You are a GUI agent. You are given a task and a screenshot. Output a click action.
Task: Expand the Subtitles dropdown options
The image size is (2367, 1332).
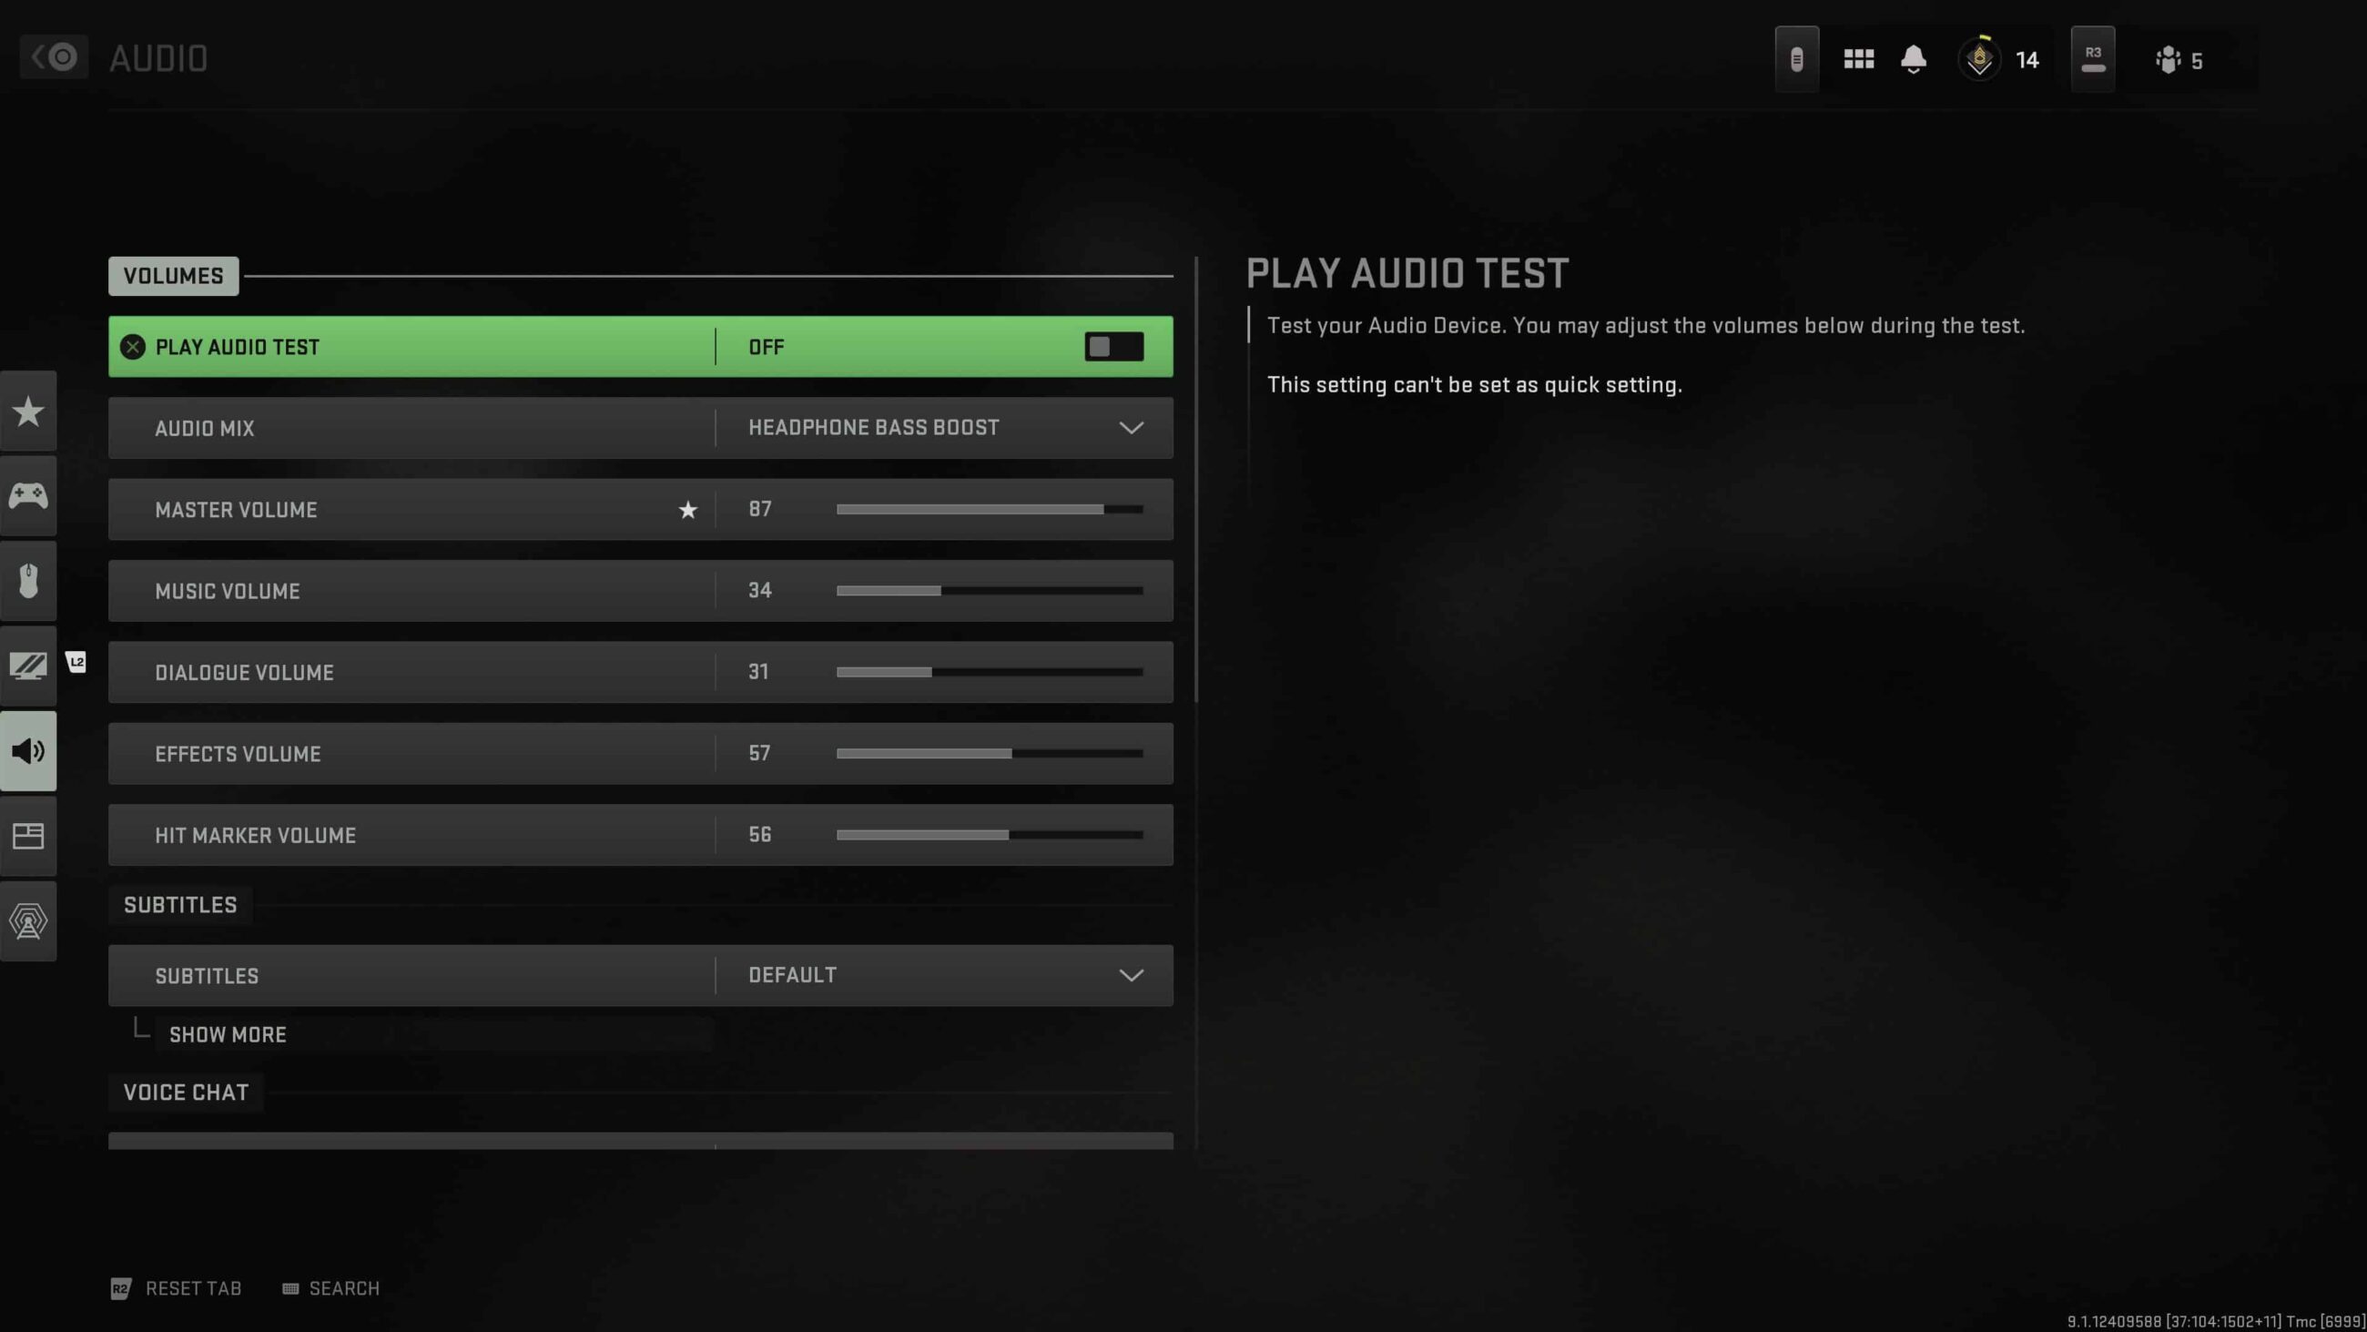click(1133, 974)
